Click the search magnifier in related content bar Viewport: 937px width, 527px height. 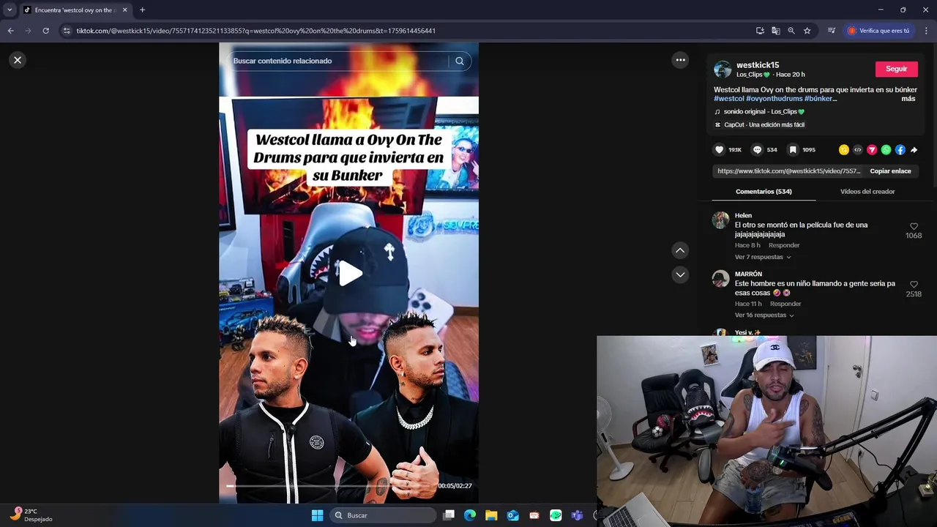click(x=460, y=61)
